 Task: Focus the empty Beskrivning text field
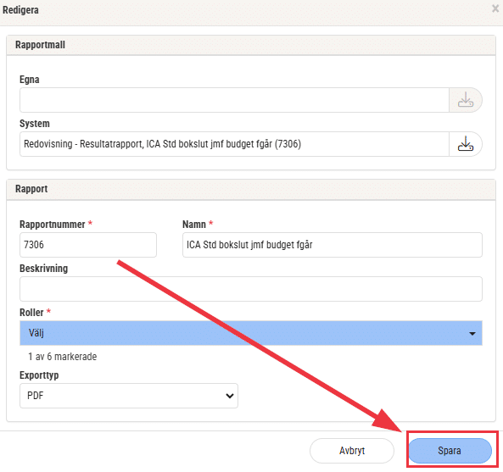[251, 289]
